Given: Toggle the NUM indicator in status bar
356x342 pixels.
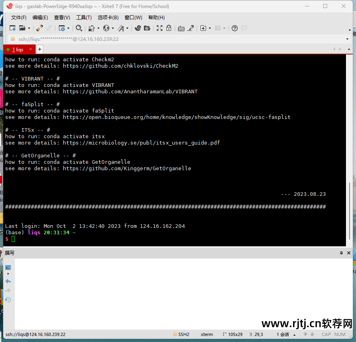Looking at the screenshot, I should (x=340, y=334).
